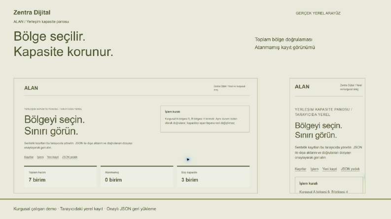Open the Kayıtlar link in the wide preview
The height and width of the screenshot is (219, 391).
click(x=29, y=157)
